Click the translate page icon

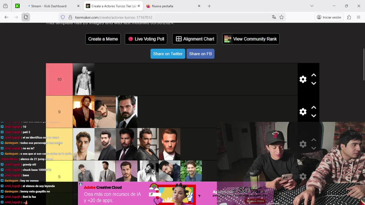274,17
